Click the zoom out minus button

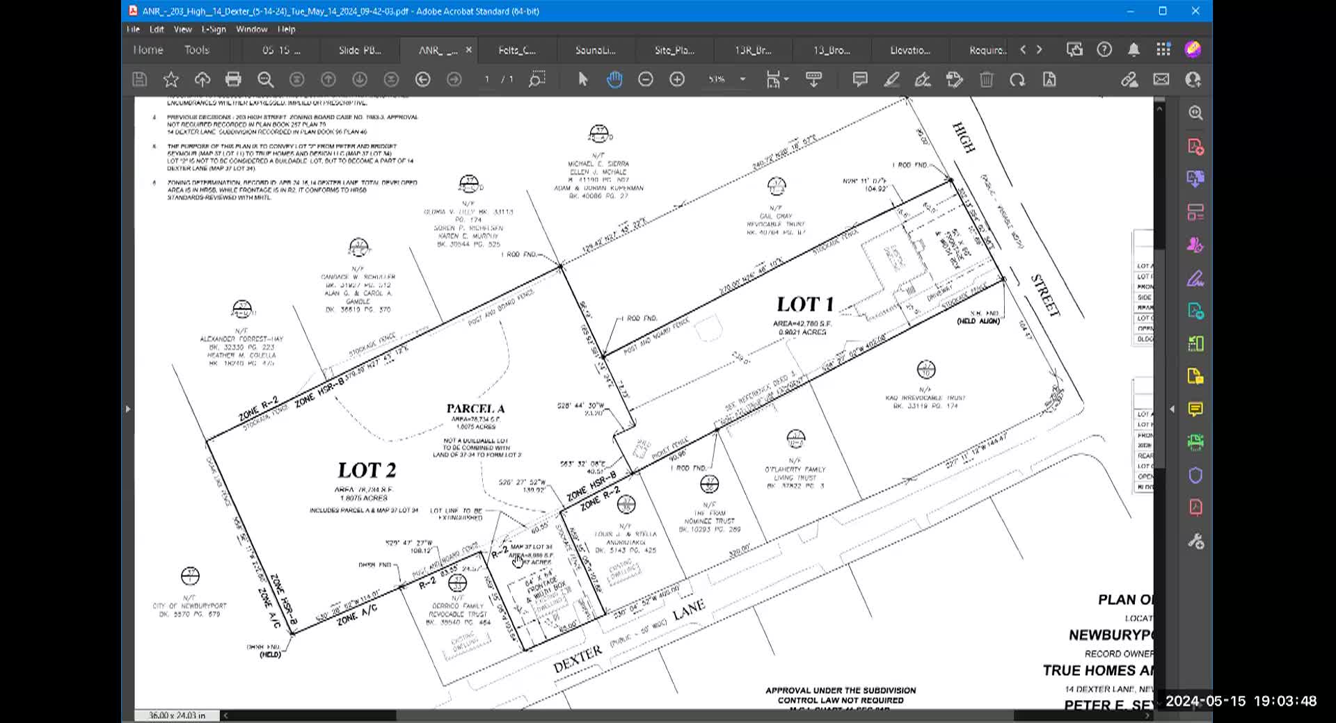tap(646, 79)
